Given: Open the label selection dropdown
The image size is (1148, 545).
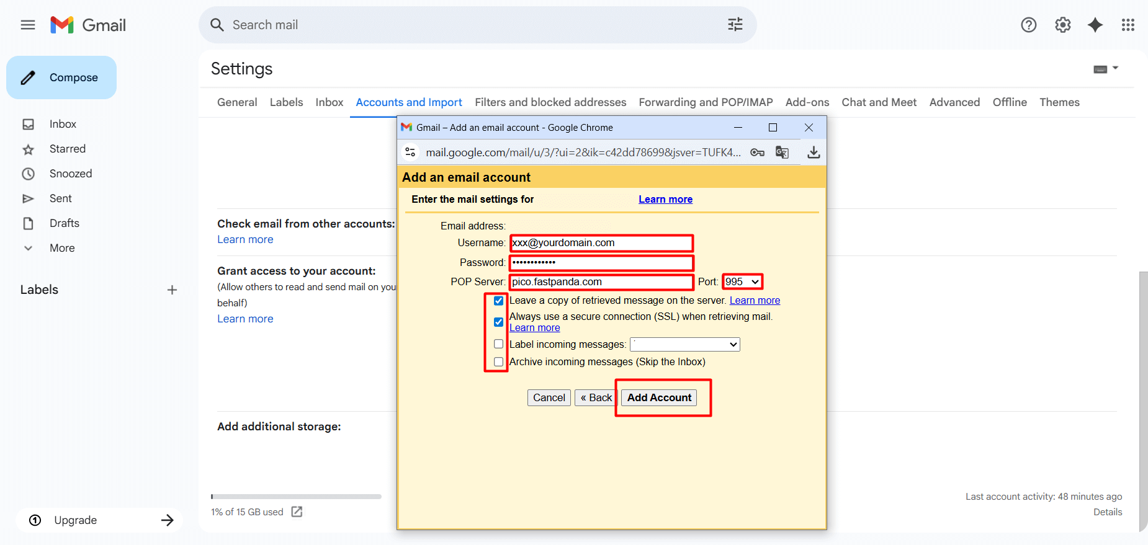Looking at the screenshot, I should click(x=685, y=344).
